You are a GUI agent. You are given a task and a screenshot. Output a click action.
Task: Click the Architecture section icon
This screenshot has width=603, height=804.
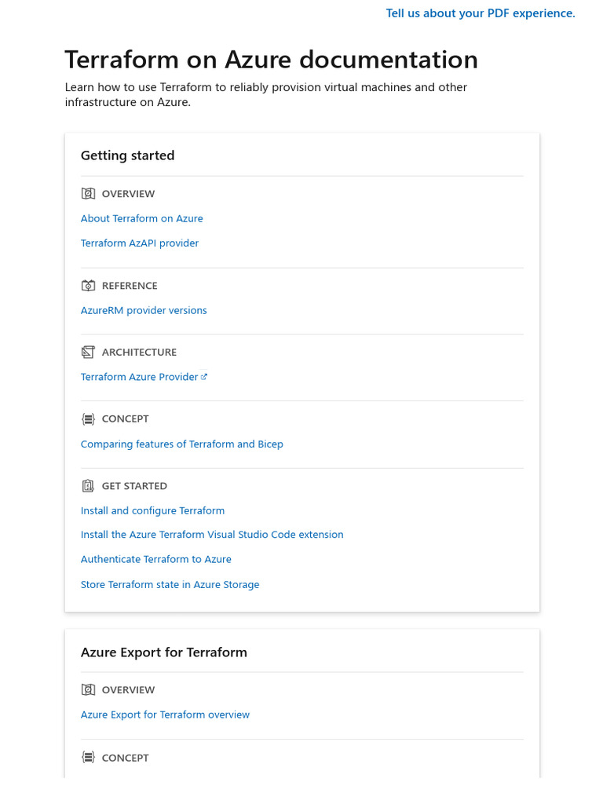pyautogui.click(x=88, y=352)
